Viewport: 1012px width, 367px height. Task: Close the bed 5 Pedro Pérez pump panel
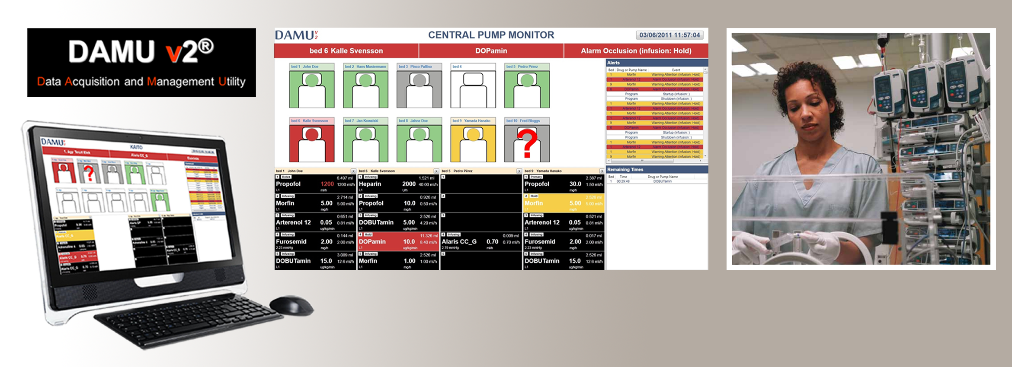(519, 171)
